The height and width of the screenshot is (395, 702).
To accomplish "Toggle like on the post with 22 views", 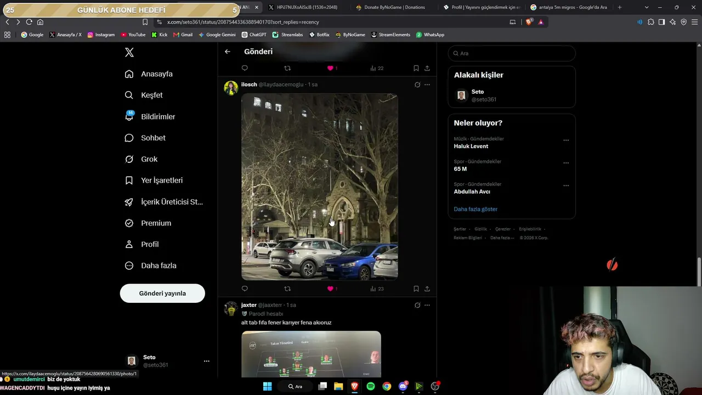I will (330, 68).
